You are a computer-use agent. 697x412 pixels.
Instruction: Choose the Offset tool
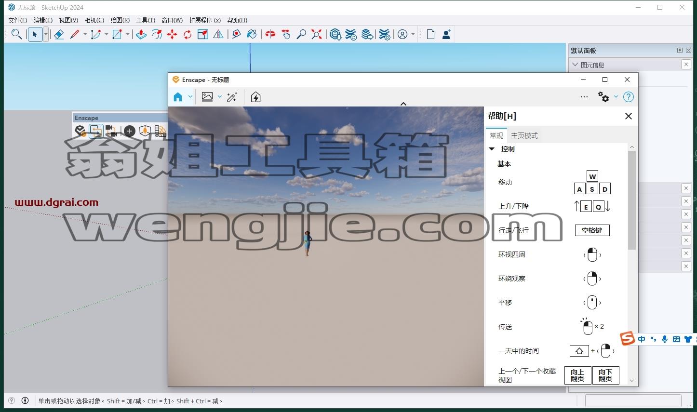pos(157,34)
